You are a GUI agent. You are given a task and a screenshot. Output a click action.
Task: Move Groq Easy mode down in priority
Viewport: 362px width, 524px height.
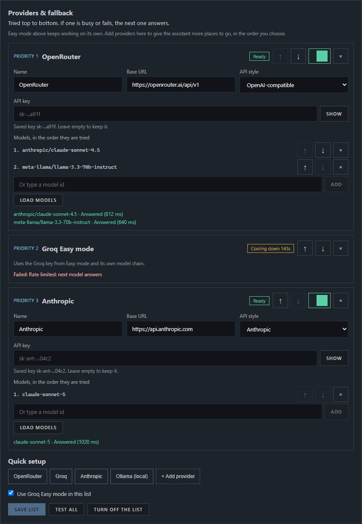(x=323, y=249)
